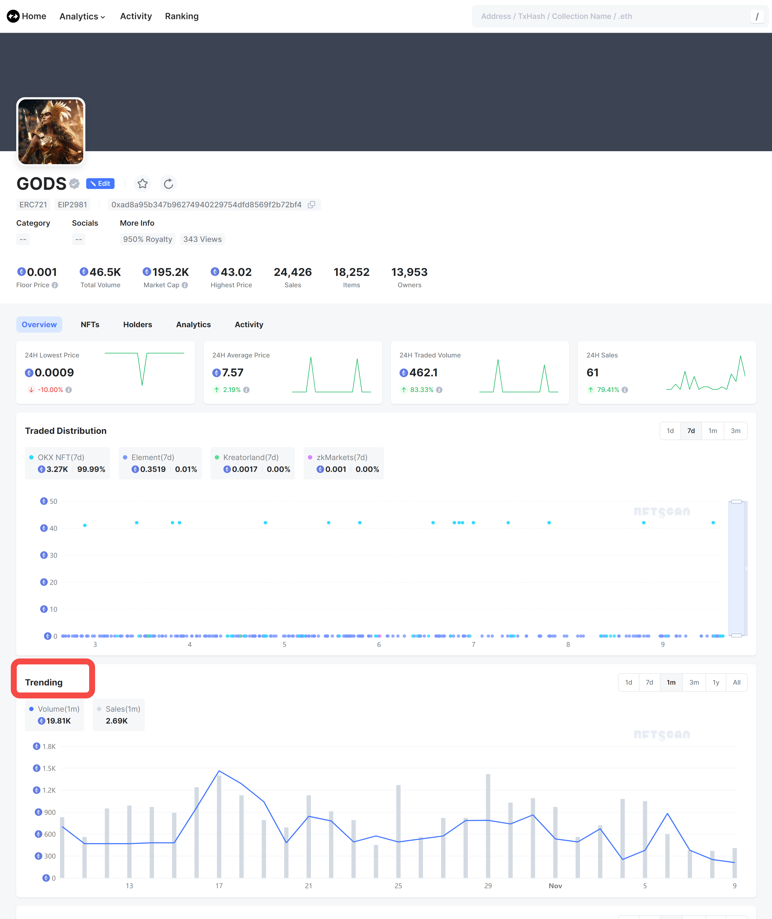Refresh collection data with the reload icon

coord(169,184)
